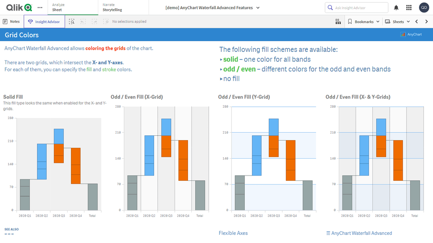Open the Flexible Axes link
This screenshot has width=433, height=243.
click(233, 233)
